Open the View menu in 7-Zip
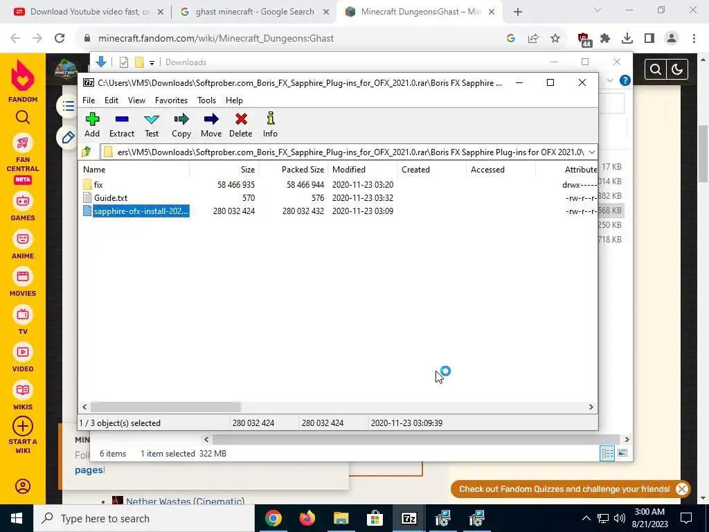 click(136, 100)
